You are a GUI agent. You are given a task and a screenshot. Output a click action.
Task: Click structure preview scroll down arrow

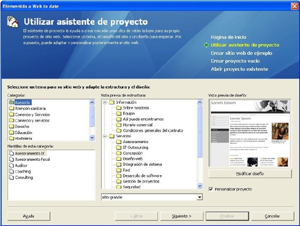(199, 186)
